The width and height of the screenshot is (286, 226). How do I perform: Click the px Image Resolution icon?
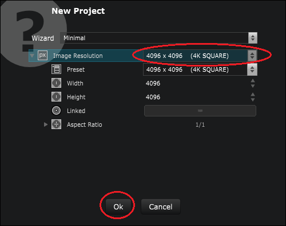coord(42,56)
